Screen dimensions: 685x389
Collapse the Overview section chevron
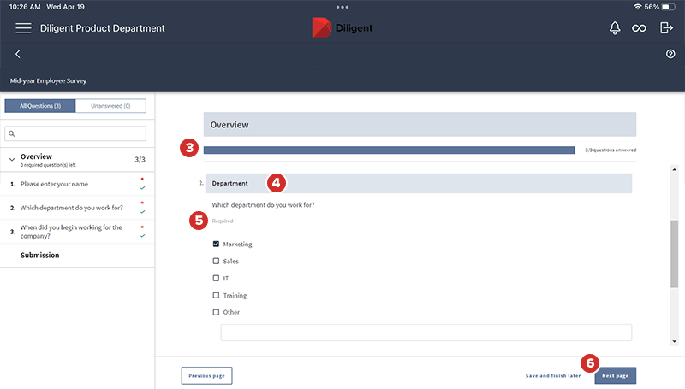11,159
